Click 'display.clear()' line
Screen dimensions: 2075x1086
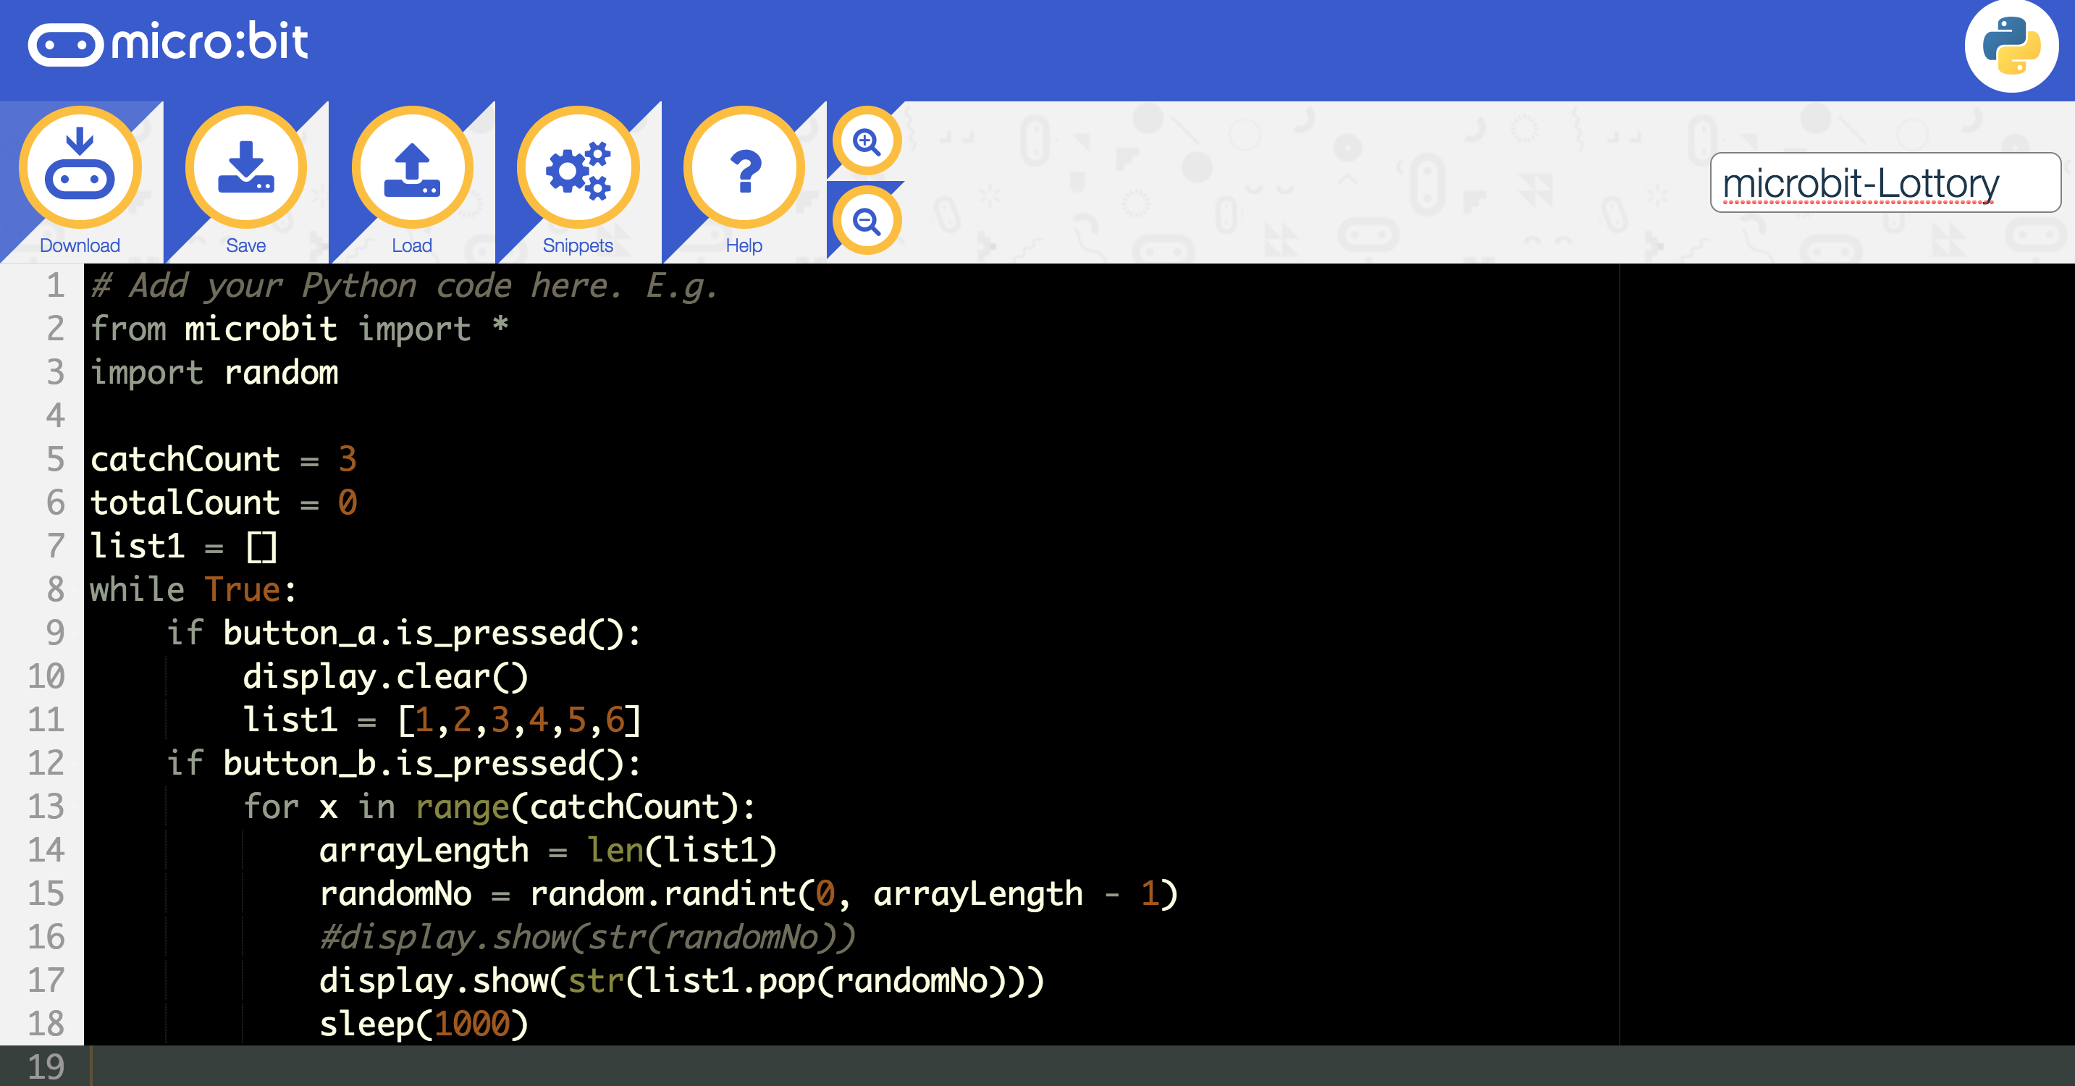pos(385,677)
